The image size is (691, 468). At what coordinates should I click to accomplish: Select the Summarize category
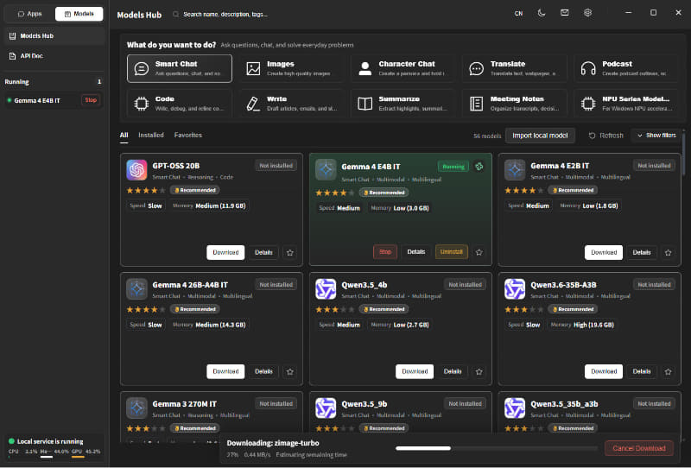[403, 104]
